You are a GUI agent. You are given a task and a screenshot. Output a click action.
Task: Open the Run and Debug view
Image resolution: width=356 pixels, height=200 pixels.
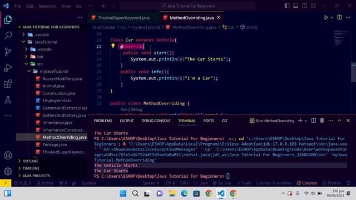pos(8,68)
